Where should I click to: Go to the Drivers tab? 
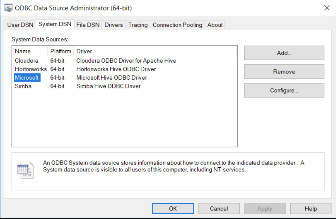coord(114,25)
